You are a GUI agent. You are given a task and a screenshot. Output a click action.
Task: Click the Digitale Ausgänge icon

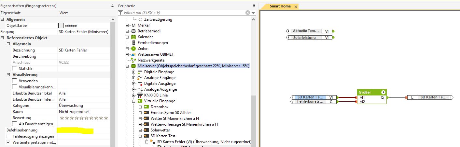(x=140, y=84)
